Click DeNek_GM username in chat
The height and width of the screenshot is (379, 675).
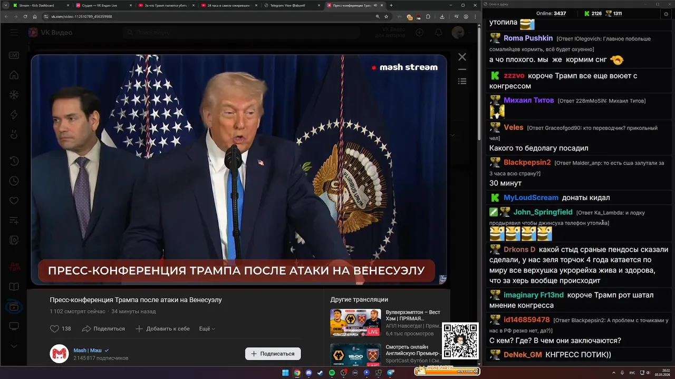point(523,355)
